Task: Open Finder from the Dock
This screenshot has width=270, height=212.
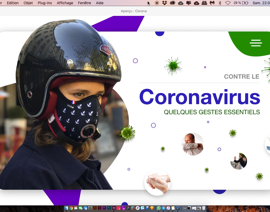Action: (x=66, y=208)
